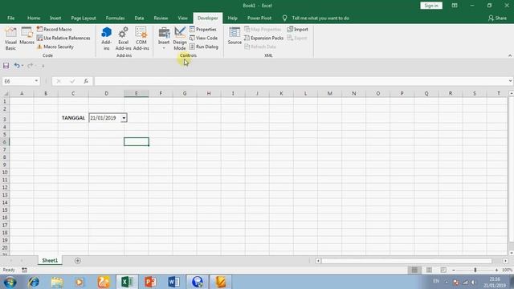Open control Properties
This screenshot has width=514, height=289.
203,29
